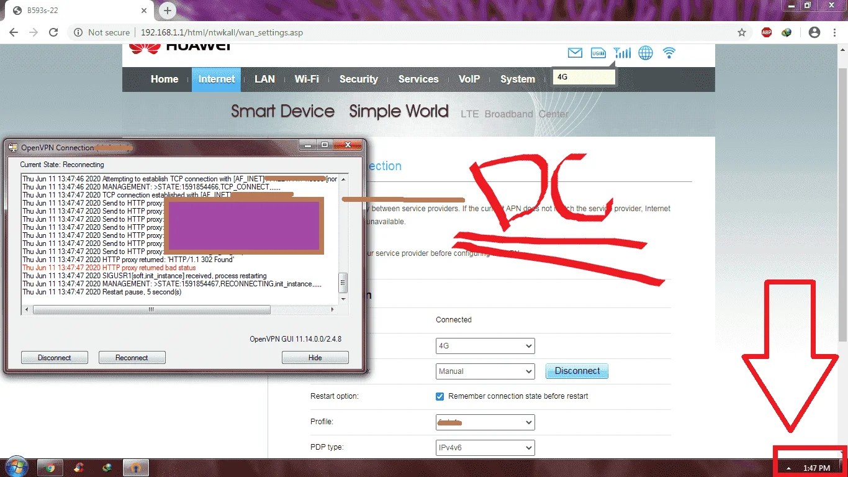Open the SMS envelope icon in router header
Image resolution: width=848 pixels, height=477 pixels.
pos(575,53)
